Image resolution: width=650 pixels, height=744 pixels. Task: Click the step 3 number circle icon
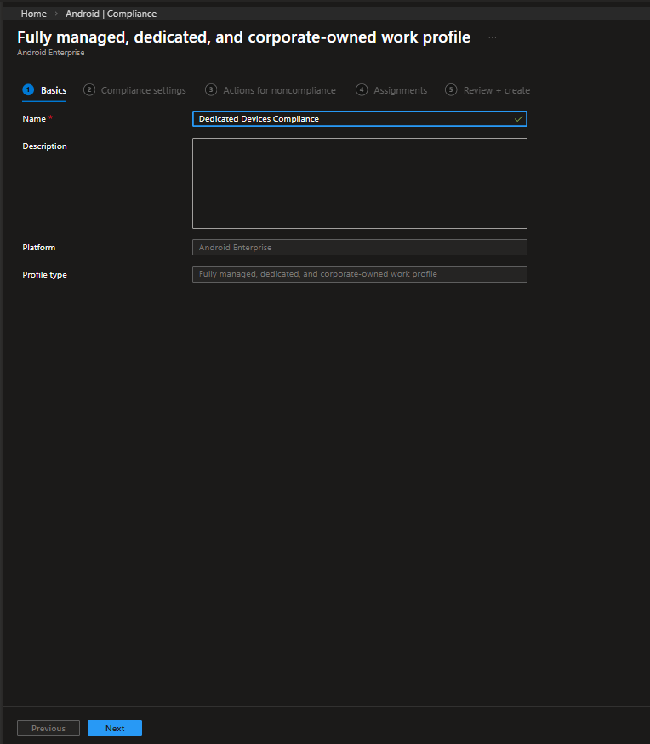[211, 90]
